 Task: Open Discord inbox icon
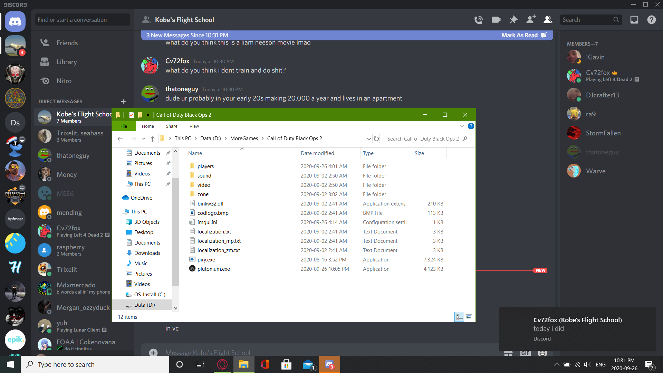tap(634, 20)
